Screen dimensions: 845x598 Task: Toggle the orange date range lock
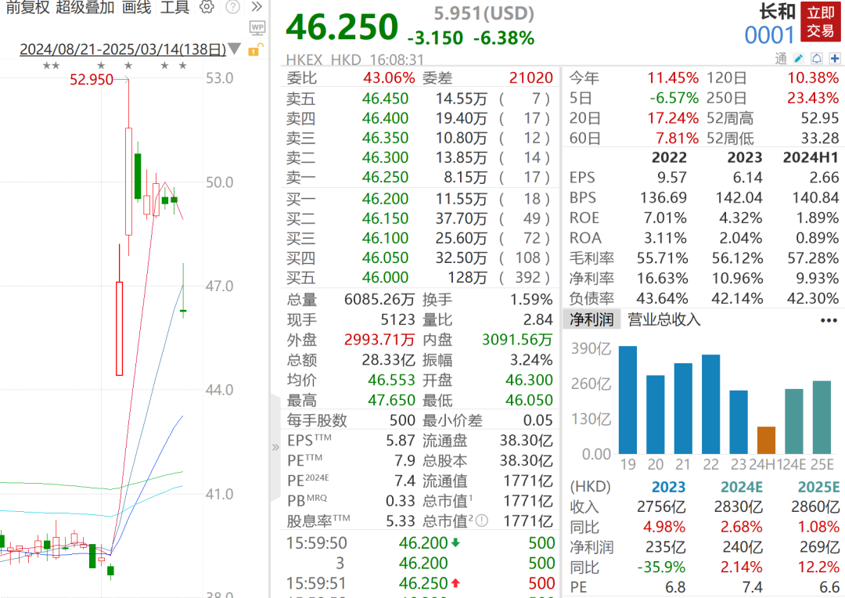coord(253,50)
